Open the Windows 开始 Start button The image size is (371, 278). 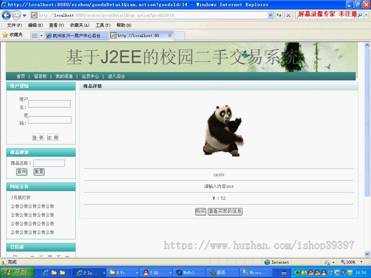17,272
